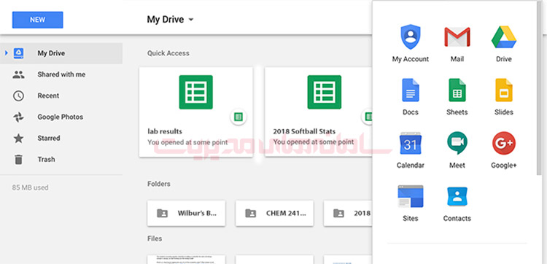Select the My Drive icon in sidebar

(18, 53)
